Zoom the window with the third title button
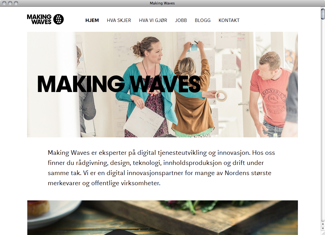 (x=16, y=3)
